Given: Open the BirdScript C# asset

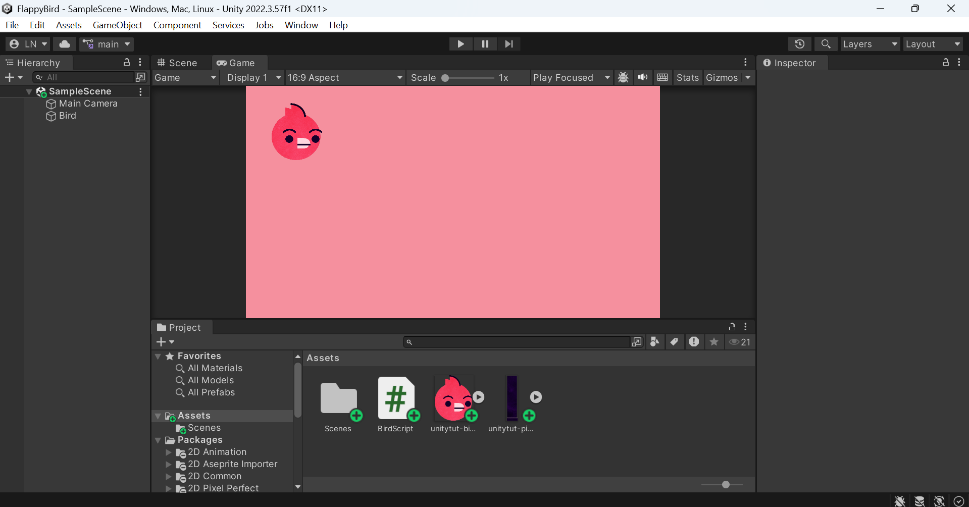Looking at the screenshot, I should [x=396, y=399].
